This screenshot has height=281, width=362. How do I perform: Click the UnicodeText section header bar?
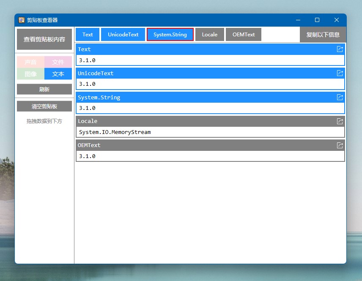click(x=210, y=73)
